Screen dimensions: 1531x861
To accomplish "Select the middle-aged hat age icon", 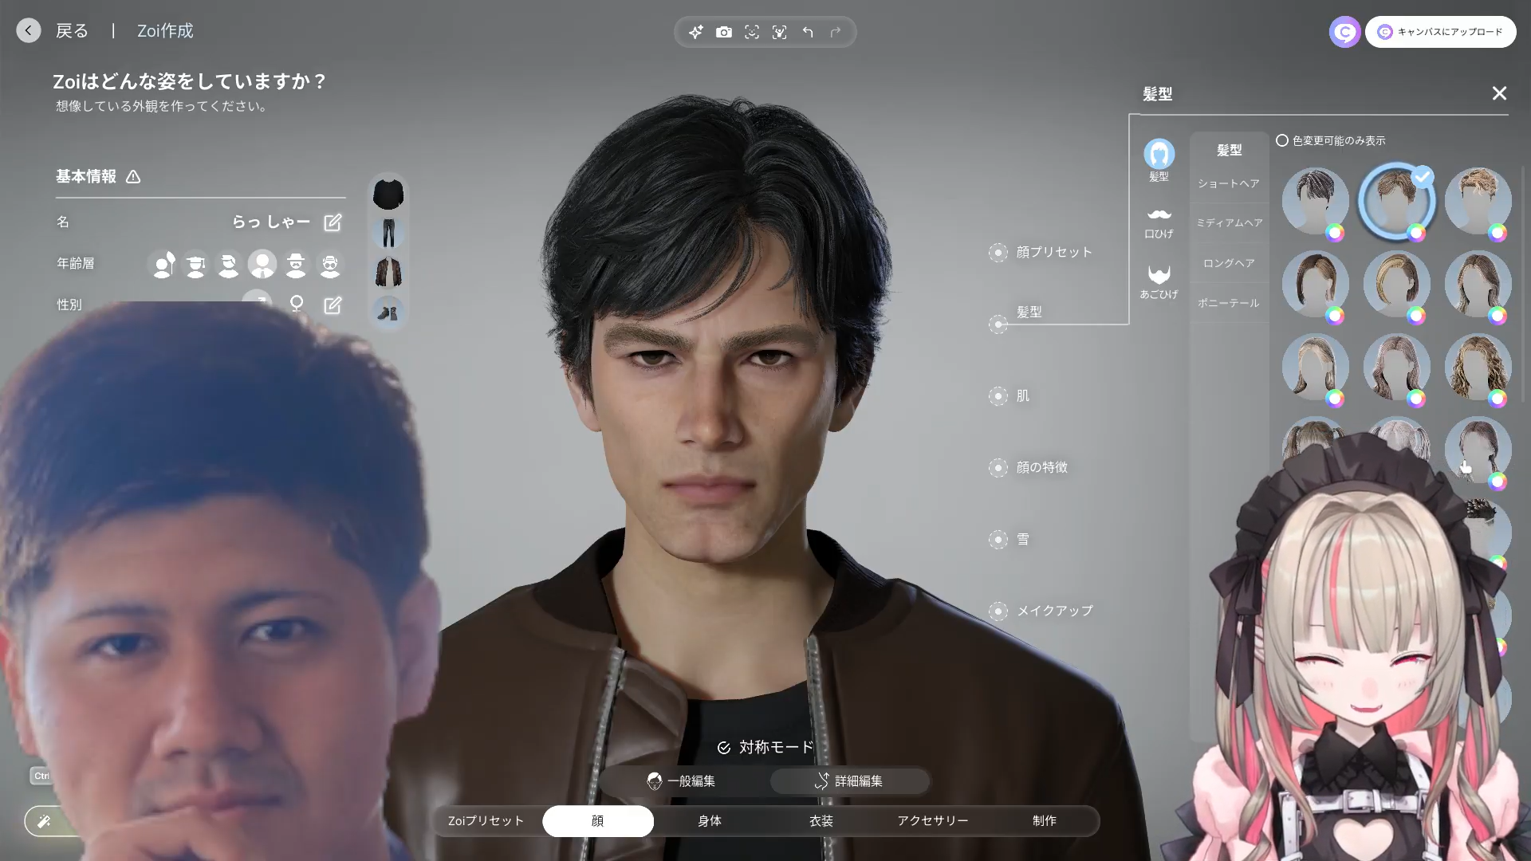I will click(296, 264).
